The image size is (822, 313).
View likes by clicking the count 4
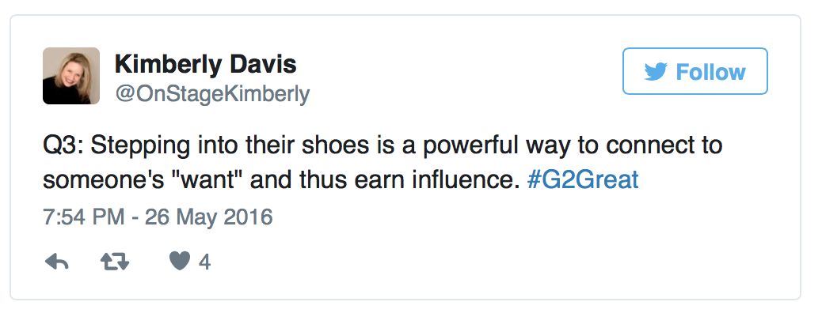click(205, 262)
